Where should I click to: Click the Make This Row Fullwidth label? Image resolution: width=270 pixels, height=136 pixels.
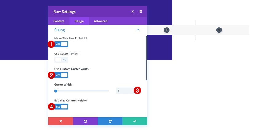tap(71, 38)
